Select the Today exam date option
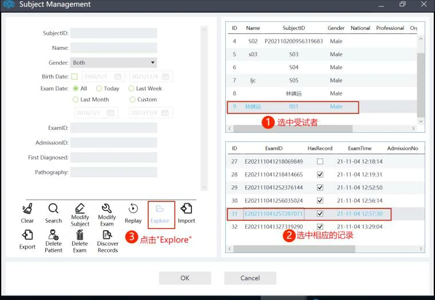The width and height of the screenshot is (435, 300). pyautogui.click(x=99, y=89)
